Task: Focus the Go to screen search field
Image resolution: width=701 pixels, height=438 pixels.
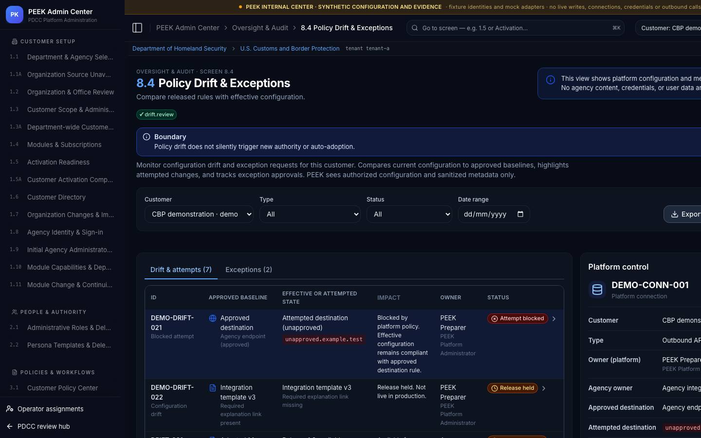Action: (x=516, y=28)
